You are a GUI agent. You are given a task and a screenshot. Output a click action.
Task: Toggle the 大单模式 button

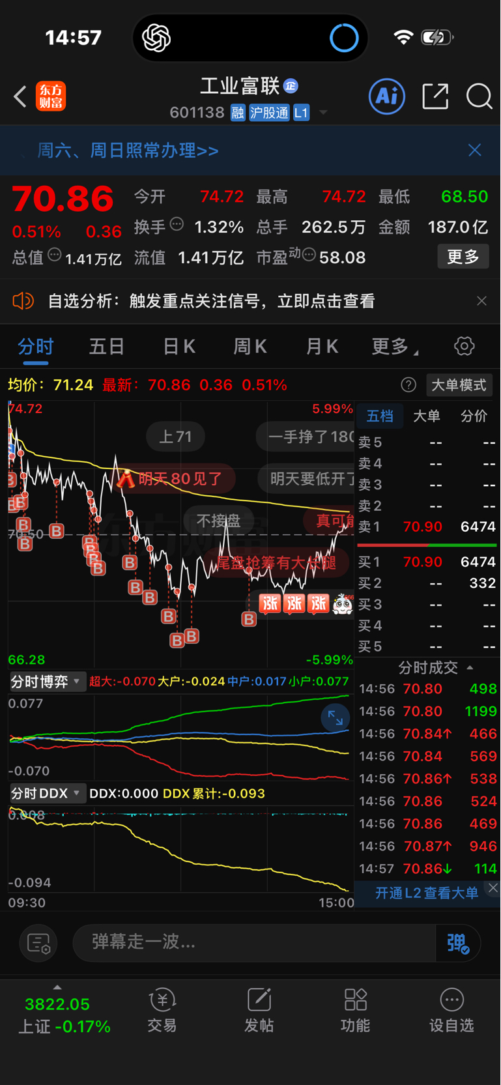point(459,385)
